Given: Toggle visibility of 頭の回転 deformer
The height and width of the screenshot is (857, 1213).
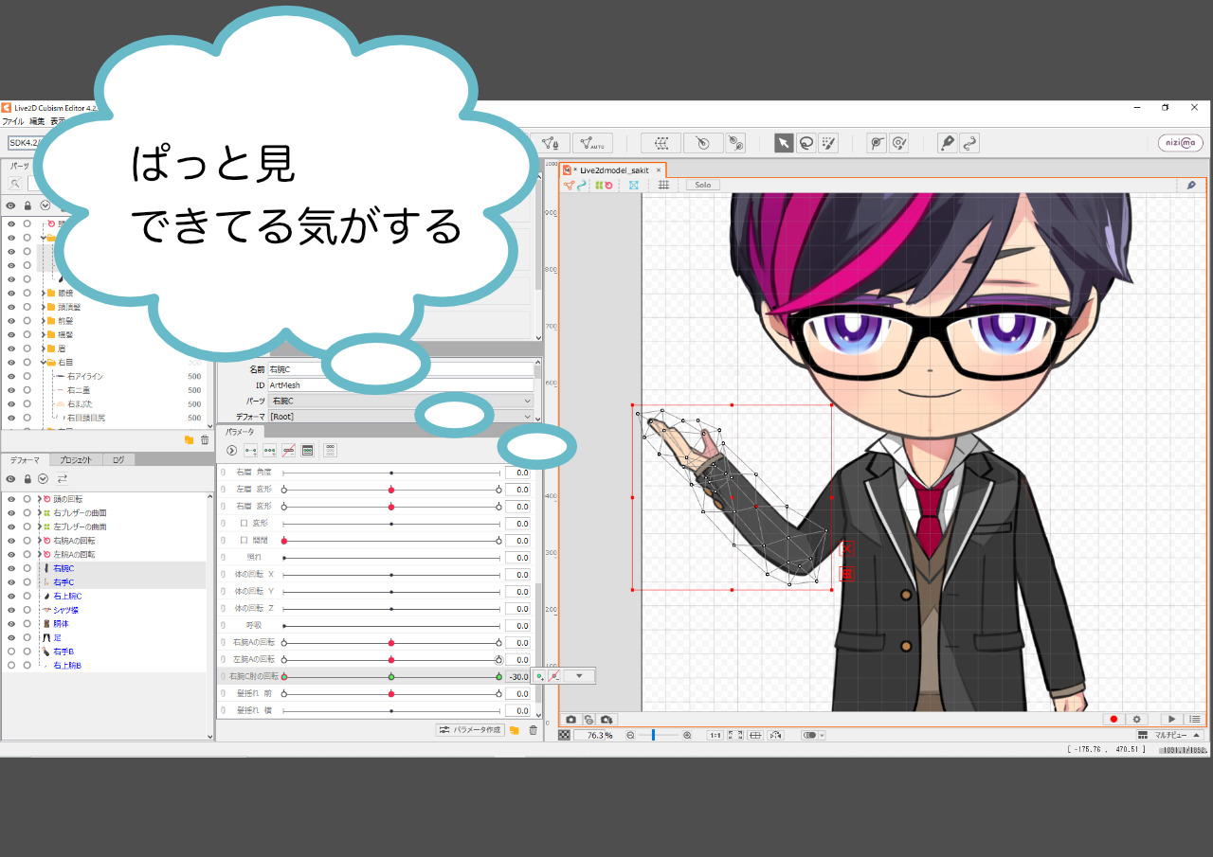Looking at the screenshot, I should (11, 498).
